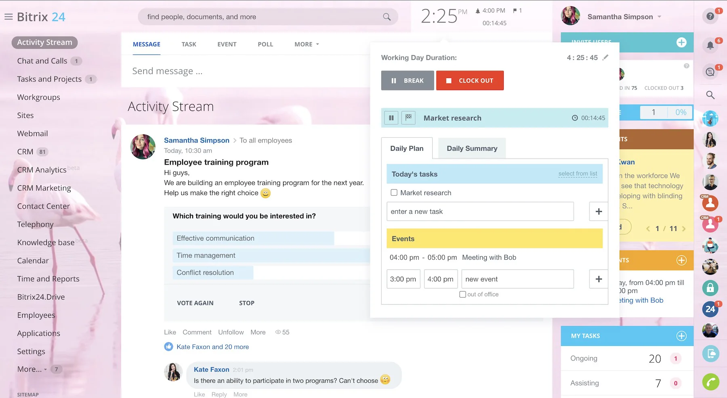Click the search magnifier in the search bar

[x=387, y=17]
